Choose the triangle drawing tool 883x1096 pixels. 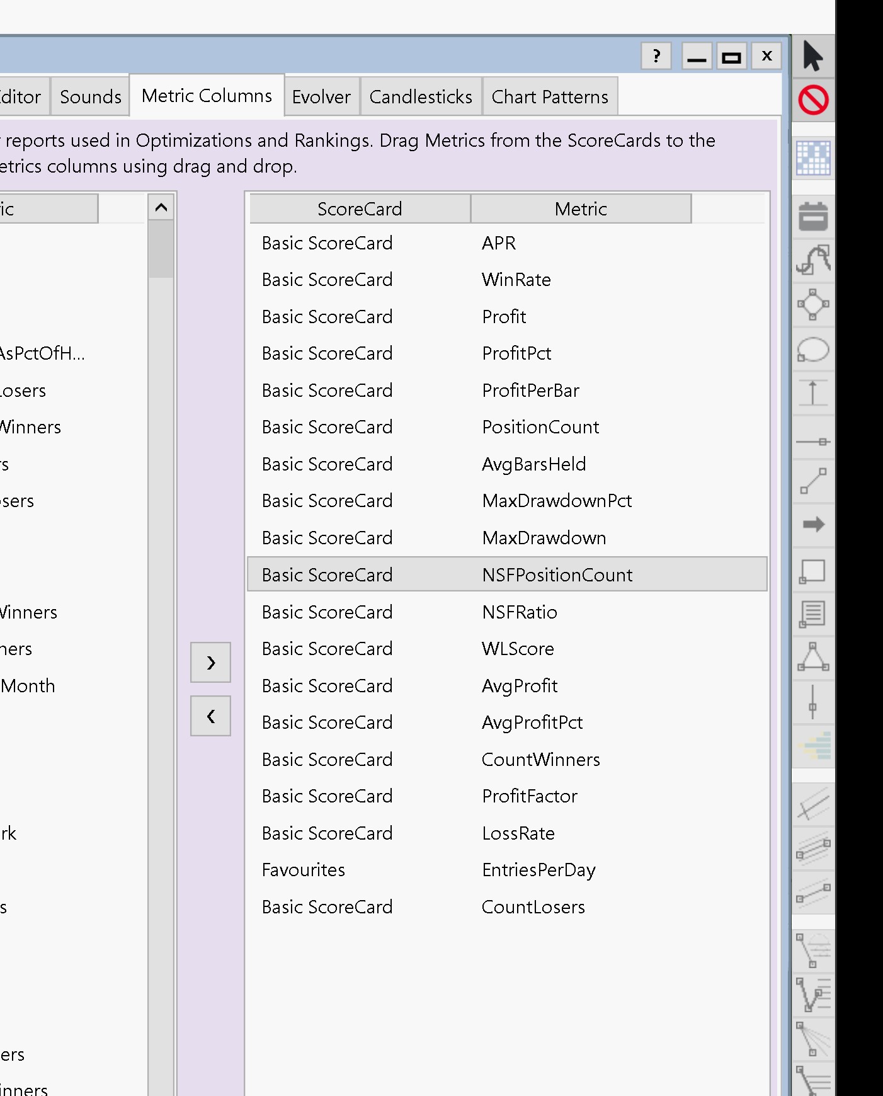point(812,657)
